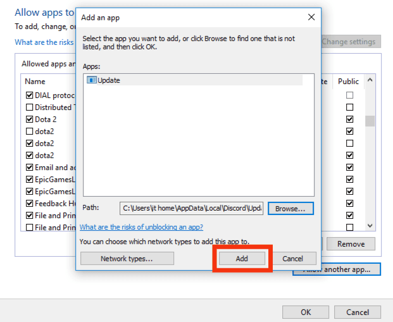Uncheck the Dota 2 allowed app checkbox
The height and width of the screenshot is (322, 393).
29,120
